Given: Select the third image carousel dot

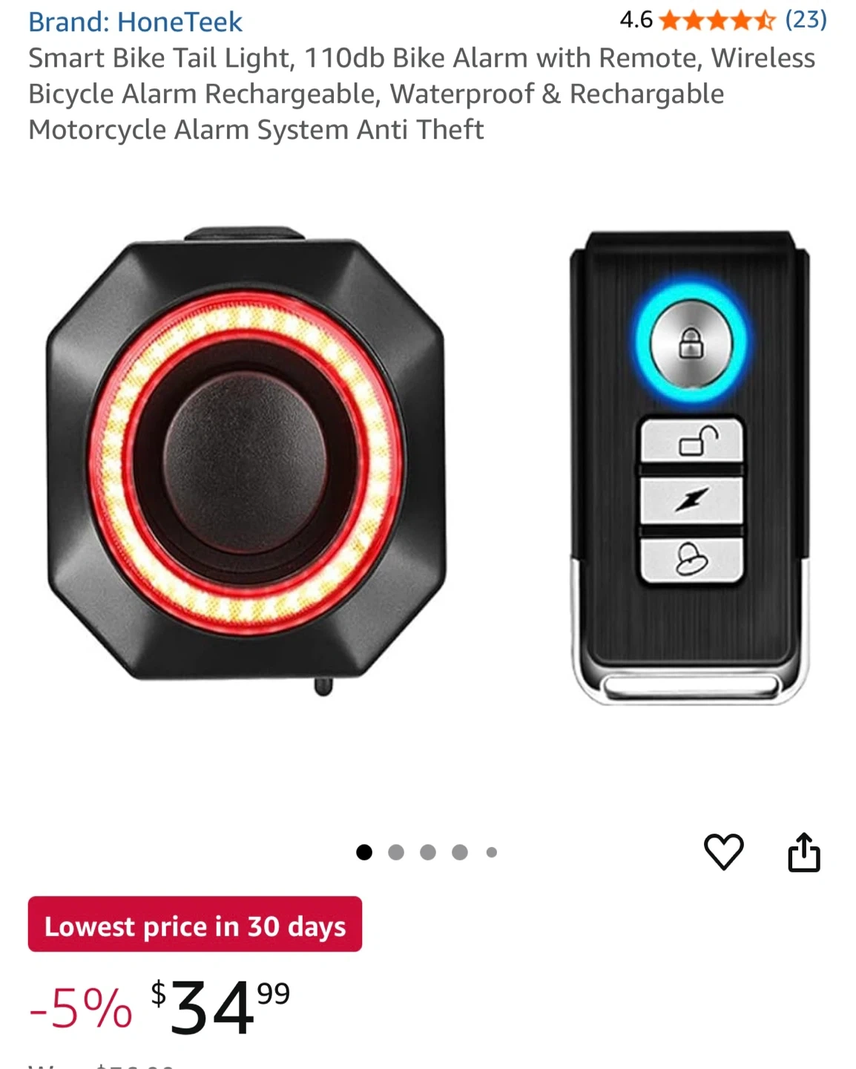Looking at the screenshot, I should (428, 852).
